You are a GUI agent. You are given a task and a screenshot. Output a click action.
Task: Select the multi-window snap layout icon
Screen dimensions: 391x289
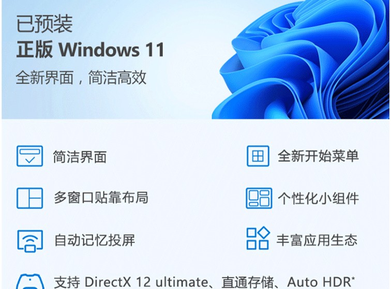29,198
